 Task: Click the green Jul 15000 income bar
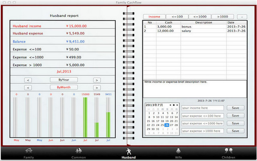click(85, 117)
